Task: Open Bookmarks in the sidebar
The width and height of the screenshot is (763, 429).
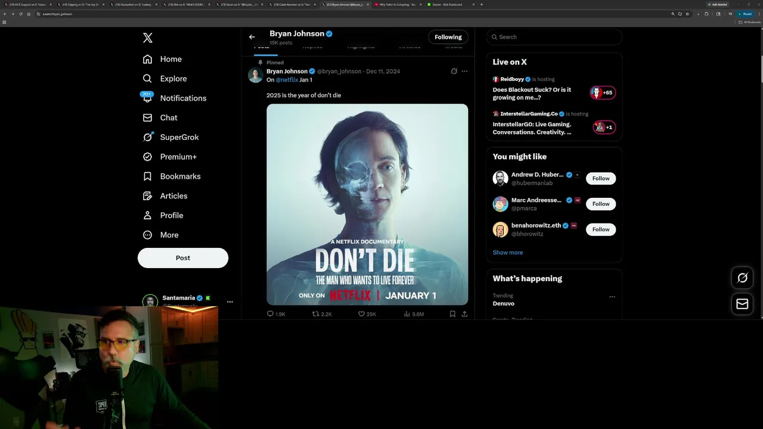Action: click(172, 176)
